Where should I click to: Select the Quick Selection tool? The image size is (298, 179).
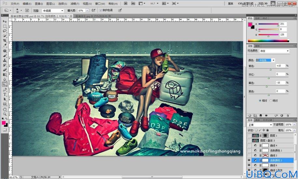[x=5, y=36]
